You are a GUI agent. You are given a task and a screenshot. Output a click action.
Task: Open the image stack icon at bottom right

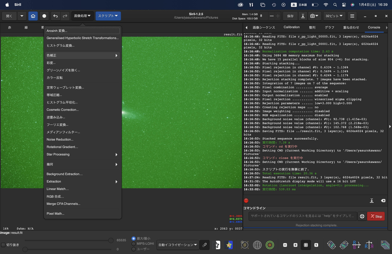coord(385,245)
